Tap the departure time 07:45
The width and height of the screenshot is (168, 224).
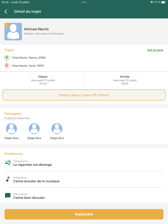click(43, 84)
